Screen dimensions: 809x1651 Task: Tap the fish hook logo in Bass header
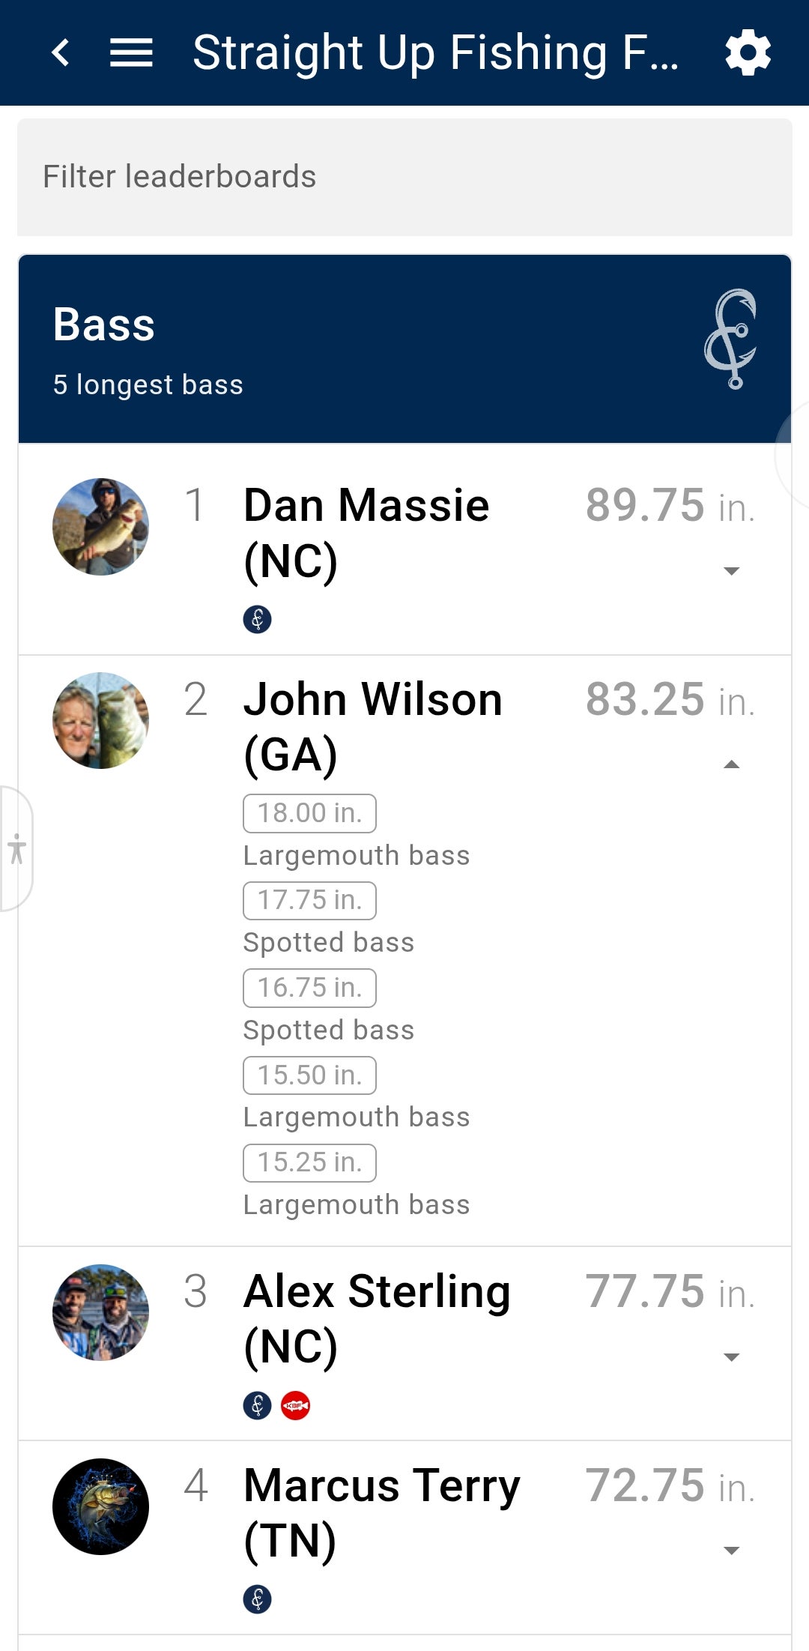(x=731, y=339)
